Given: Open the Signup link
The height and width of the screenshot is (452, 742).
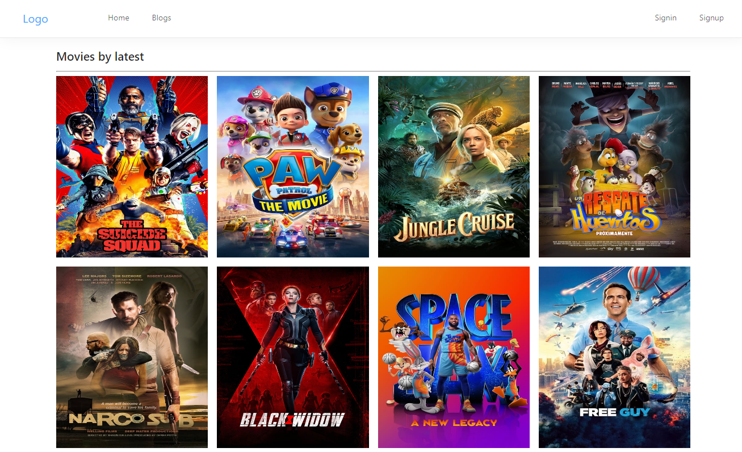Looking at the screenshot, I should pyautogui.click(x=711, y=18).
